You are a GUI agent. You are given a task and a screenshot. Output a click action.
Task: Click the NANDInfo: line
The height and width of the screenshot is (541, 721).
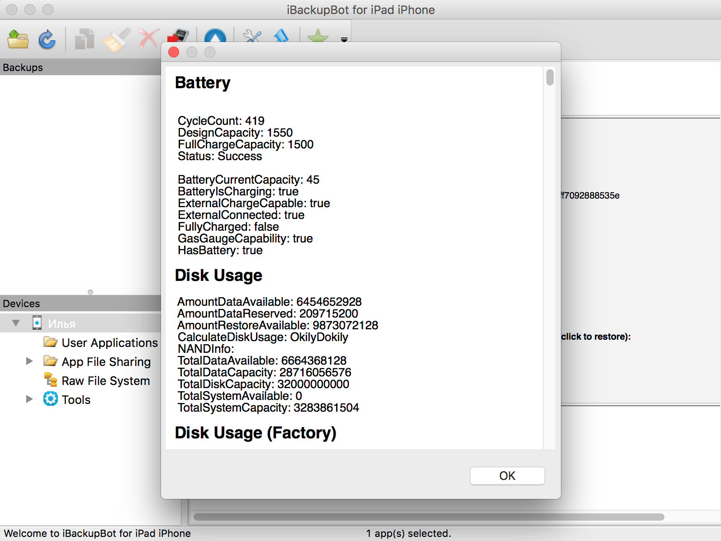coord(206,349)
